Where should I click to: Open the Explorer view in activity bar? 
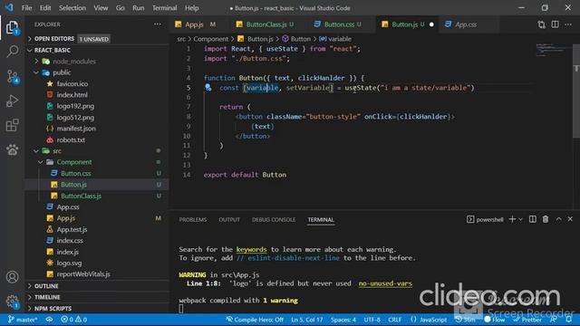(12, 28)
